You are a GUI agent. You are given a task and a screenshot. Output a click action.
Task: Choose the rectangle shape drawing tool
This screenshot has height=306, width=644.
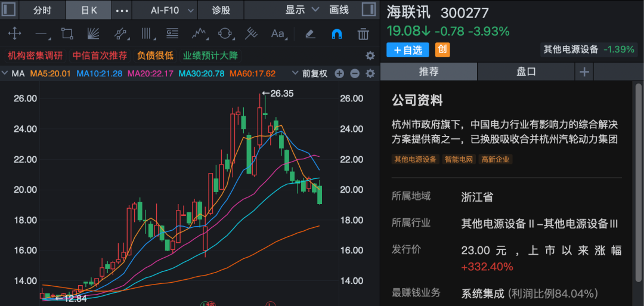click(x=67, y=33)
